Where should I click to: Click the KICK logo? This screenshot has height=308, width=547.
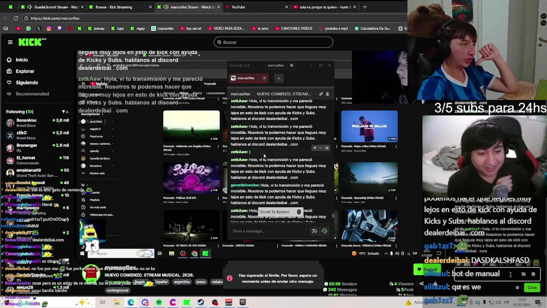tap(32, 42)
